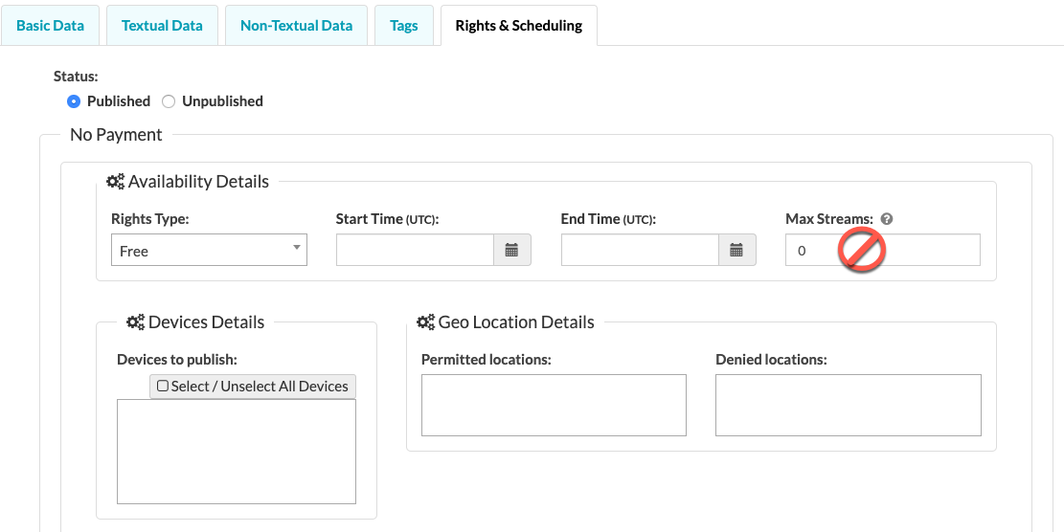Open the End Time calendar picker
Image resolution: width=1064 pixels, height=532 pixels.
click(x=736, y=250)
